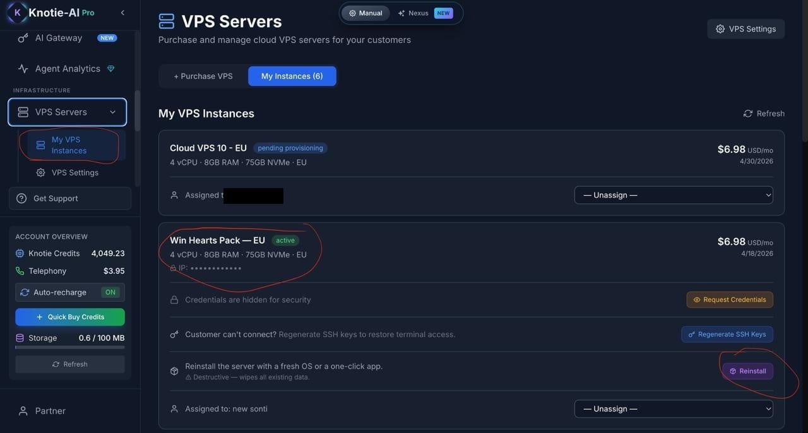Click the 4/18/2026 renewal date
808x433 pixels.
[x=757, y=254]
